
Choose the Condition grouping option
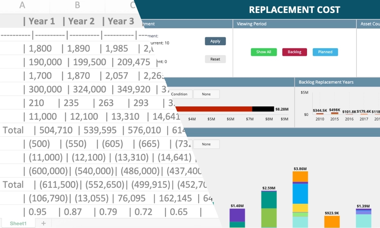point(180,94)
